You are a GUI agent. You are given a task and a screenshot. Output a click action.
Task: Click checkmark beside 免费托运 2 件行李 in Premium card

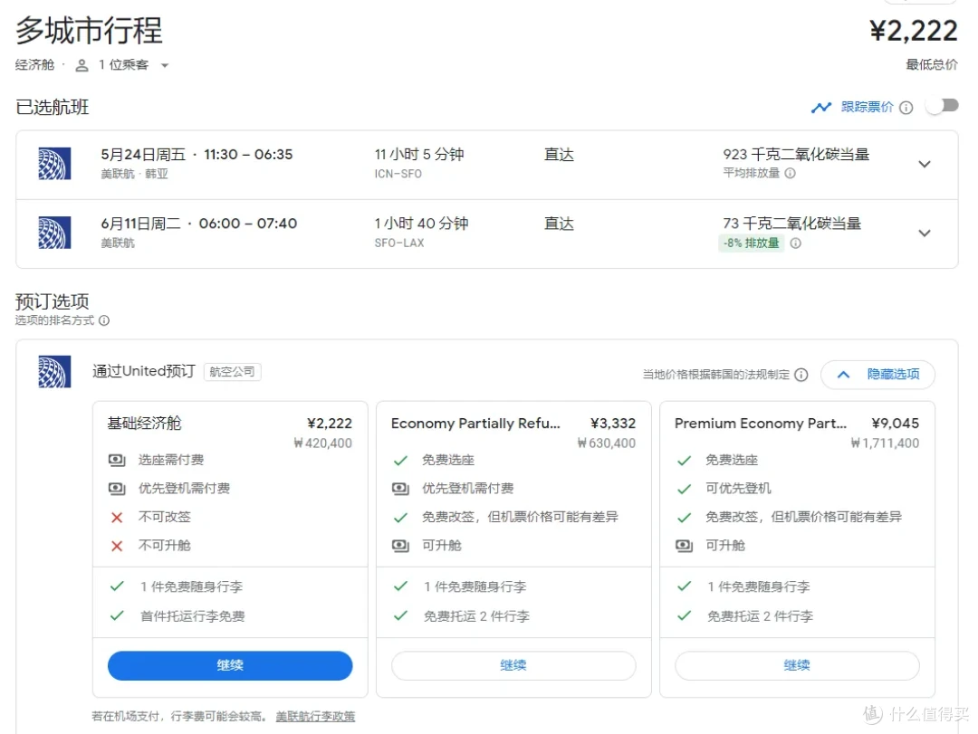click(685, 615)
